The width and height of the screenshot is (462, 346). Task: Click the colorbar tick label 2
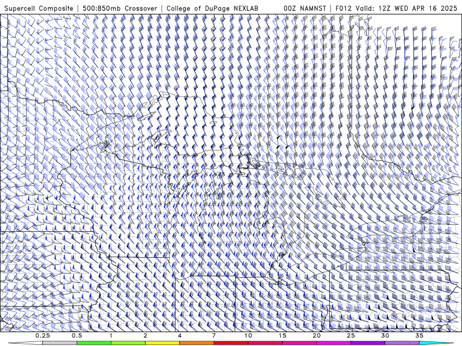click(146, 336)
